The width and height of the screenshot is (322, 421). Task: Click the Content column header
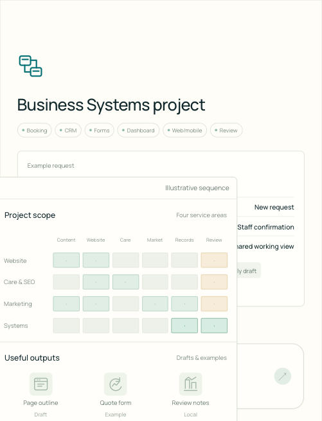tap(66, 240)
